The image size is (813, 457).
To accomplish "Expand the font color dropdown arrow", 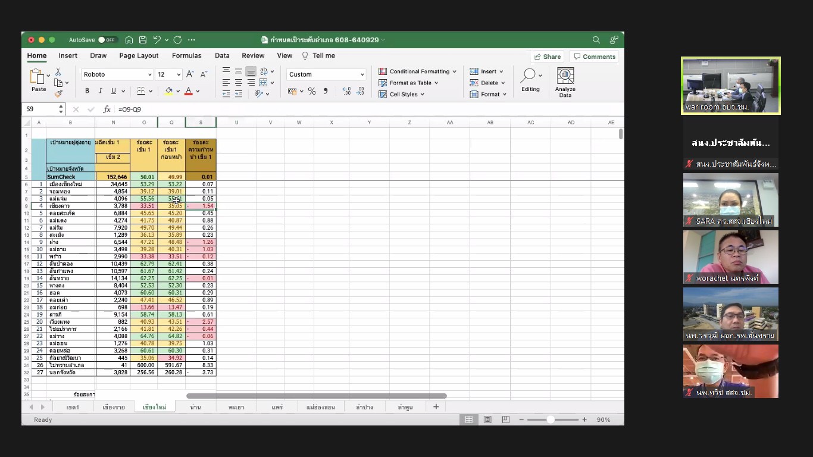I will pyautogui.click(x=198, y=91).
